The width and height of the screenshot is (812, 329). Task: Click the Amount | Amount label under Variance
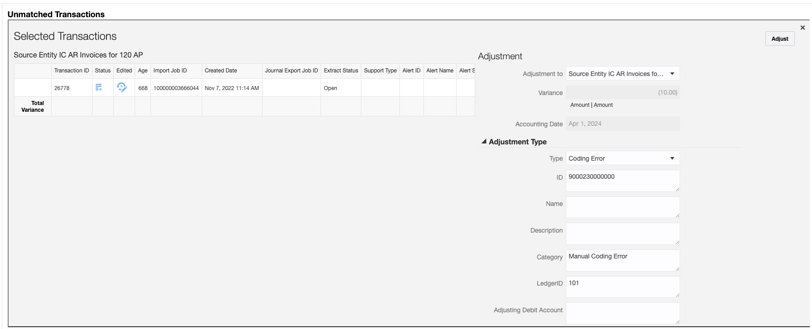592,105
